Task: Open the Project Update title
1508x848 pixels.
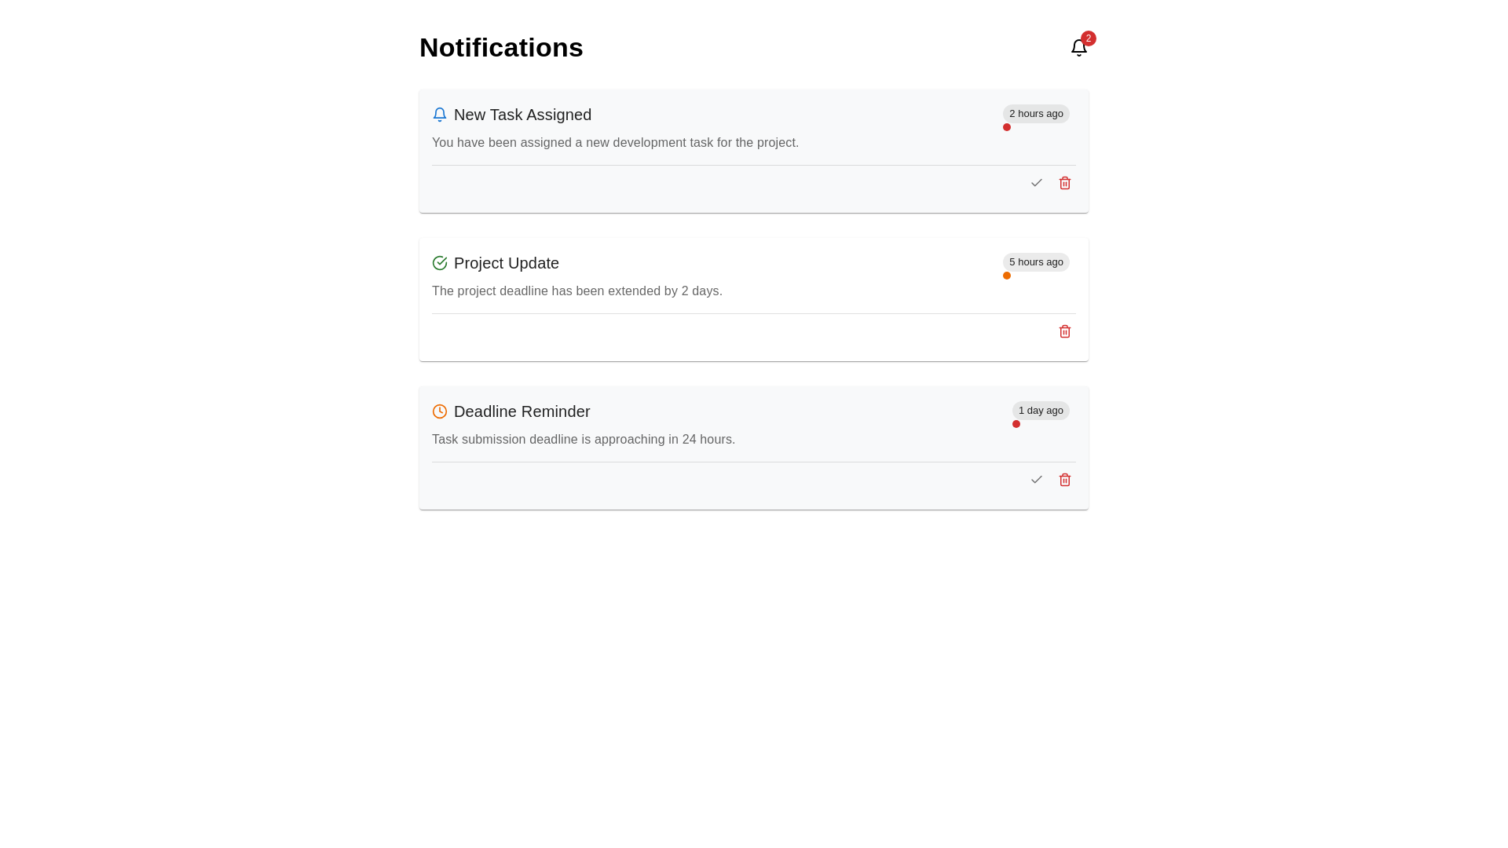Action: coord(506,263)
